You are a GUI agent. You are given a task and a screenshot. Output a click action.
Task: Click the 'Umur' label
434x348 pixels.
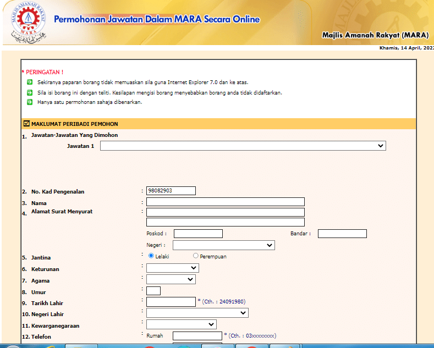click(x=39, y=292)
